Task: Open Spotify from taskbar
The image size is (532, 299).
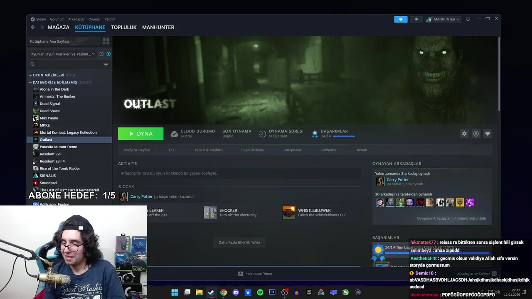Action: 260,292
